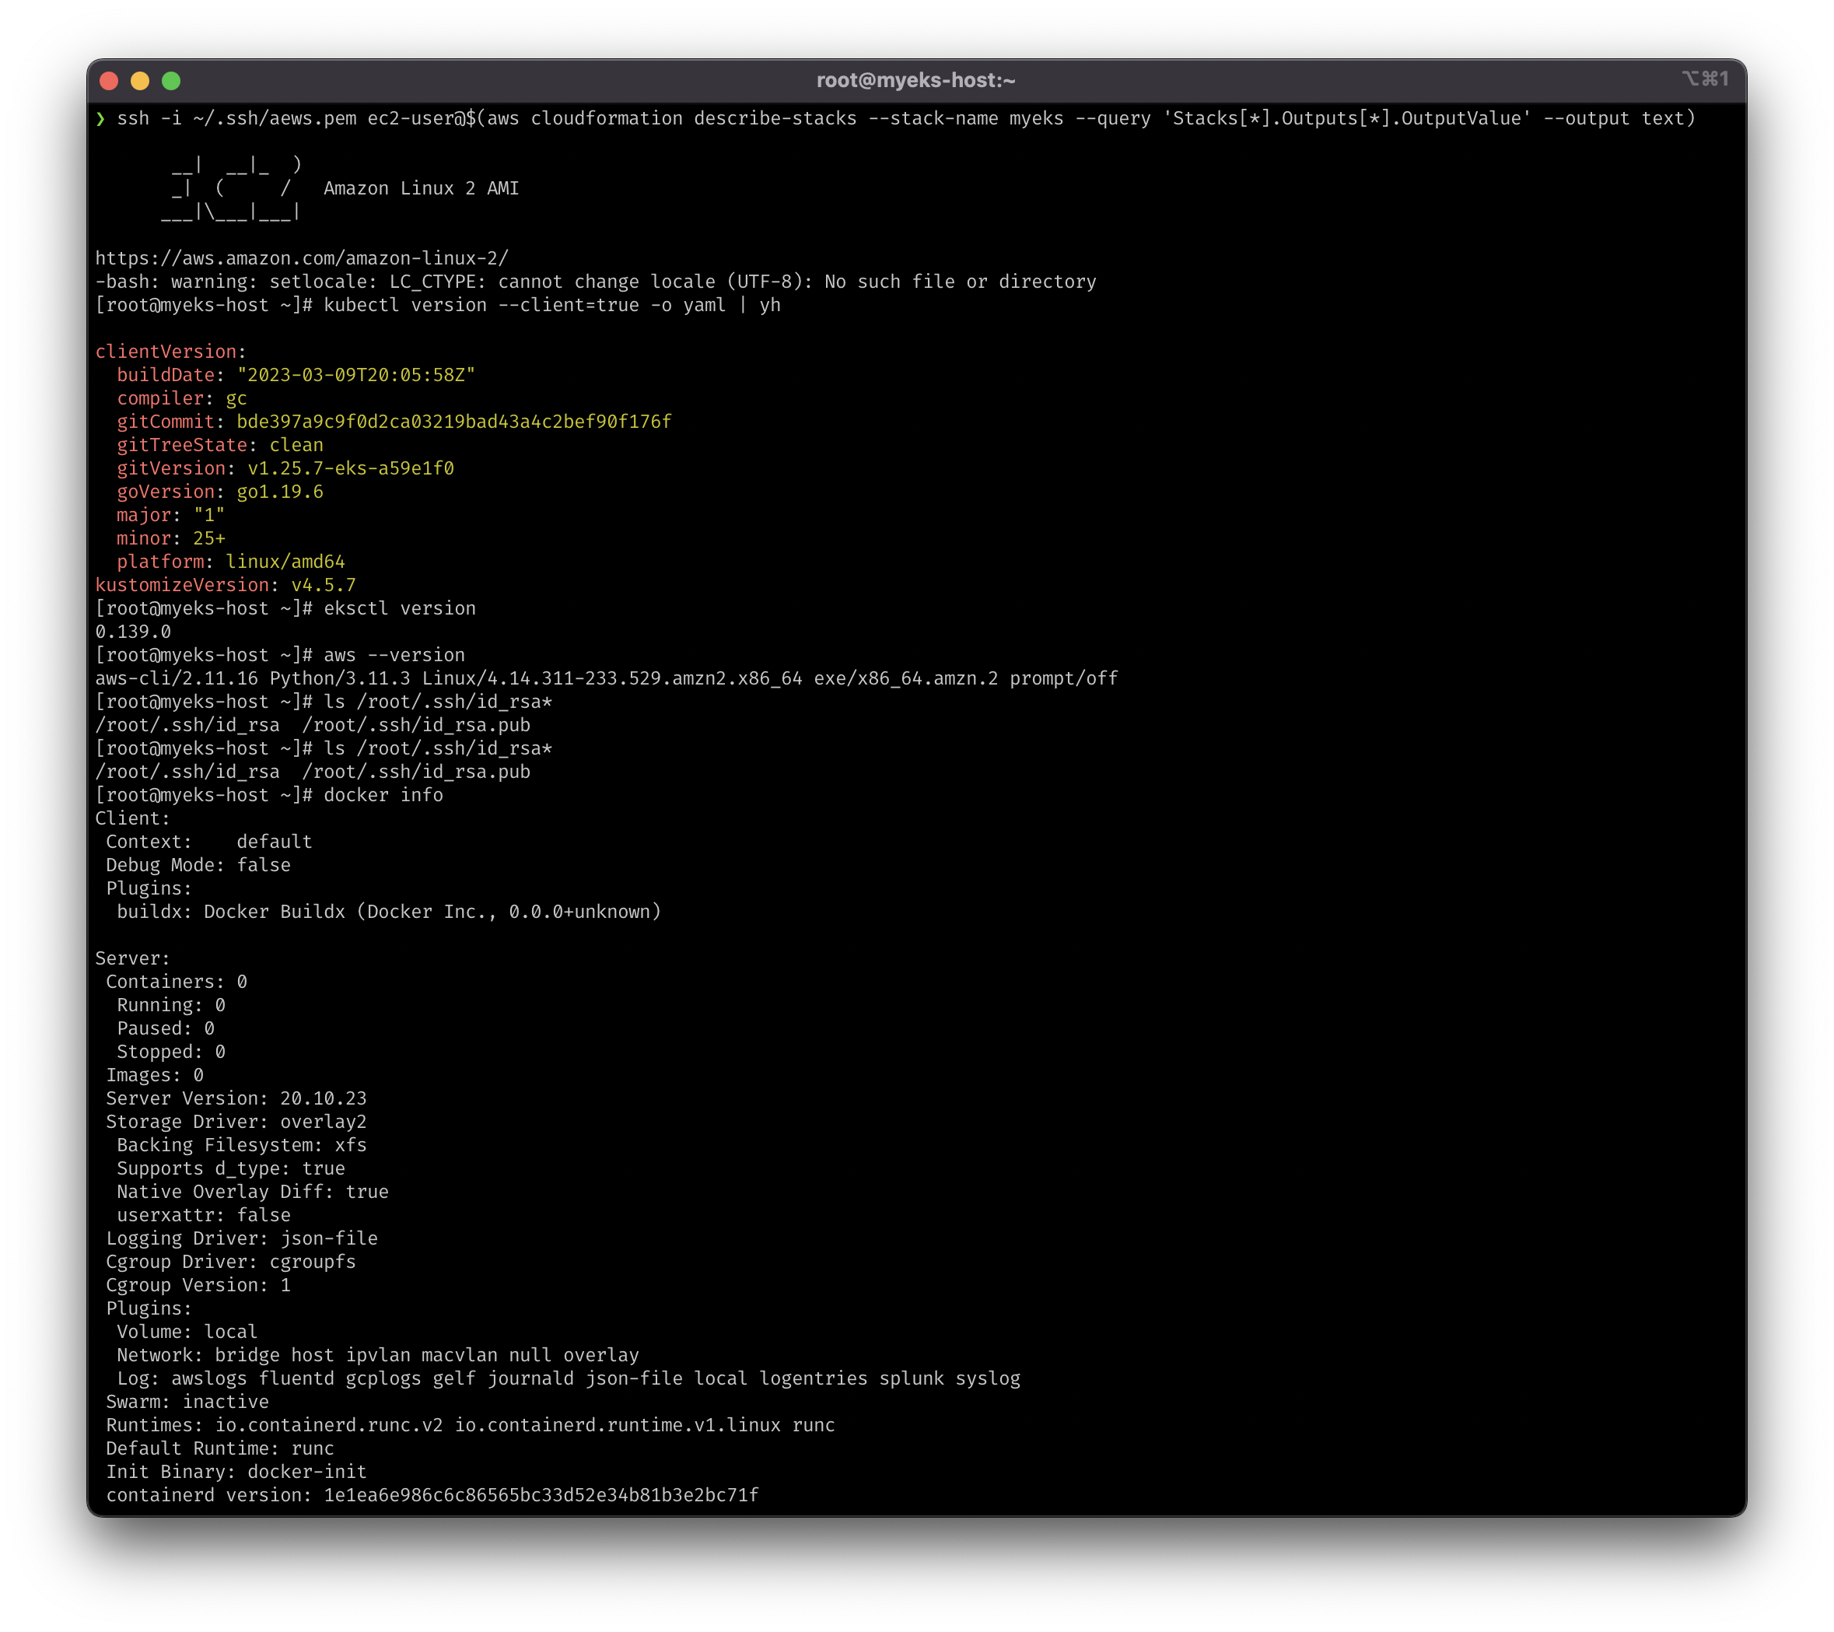Click the second ls /root/.ssh/id_rsa* command
This screenshot has width=1834, height=1632.
click(438, 748)
